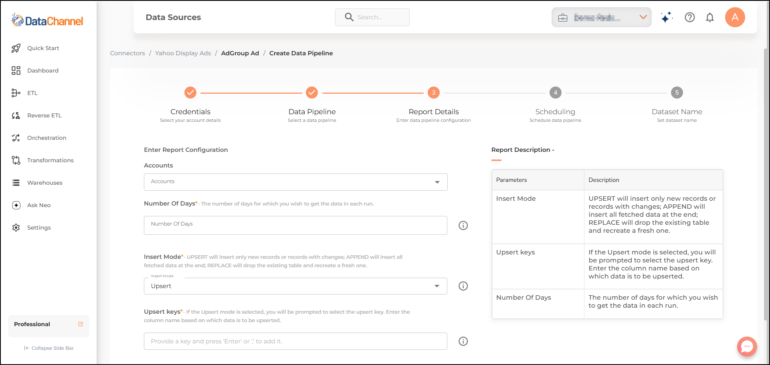Expand the workspace selector chevron
The height and width of the screenshot is (365, 770).
tap(643, 17)
